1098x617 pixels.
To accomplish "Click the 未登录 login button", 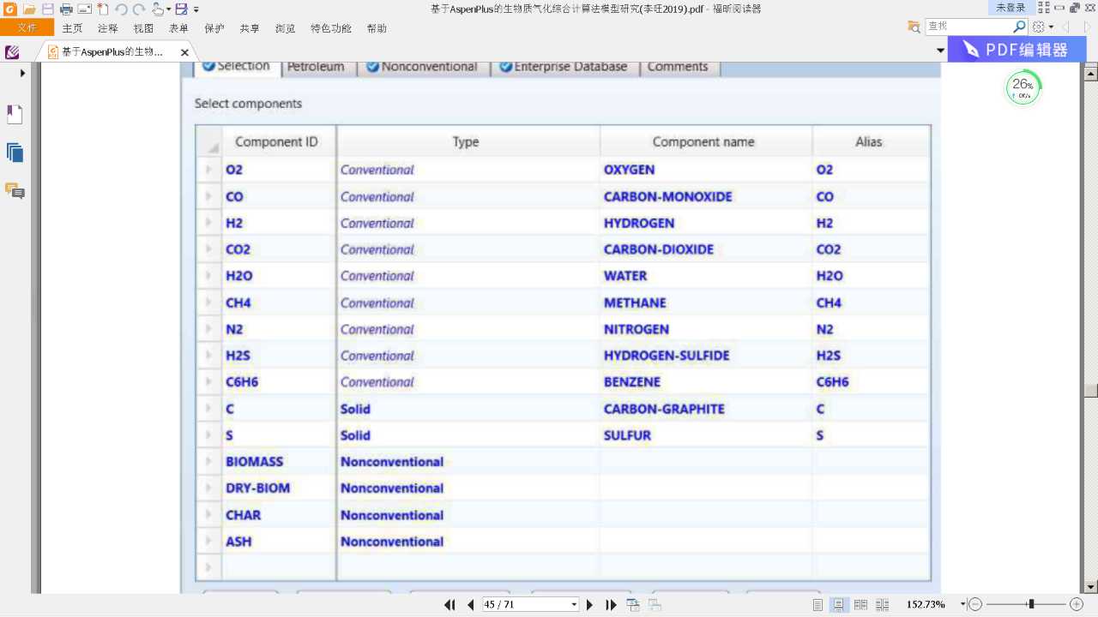I will (1011, 8).
